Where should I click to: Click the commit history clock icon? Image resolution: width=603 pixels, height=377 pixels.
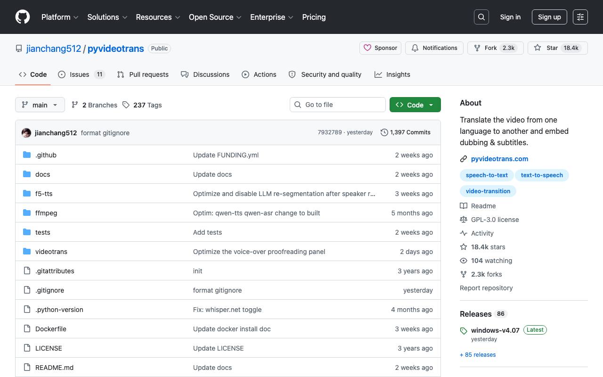[384, 132]
